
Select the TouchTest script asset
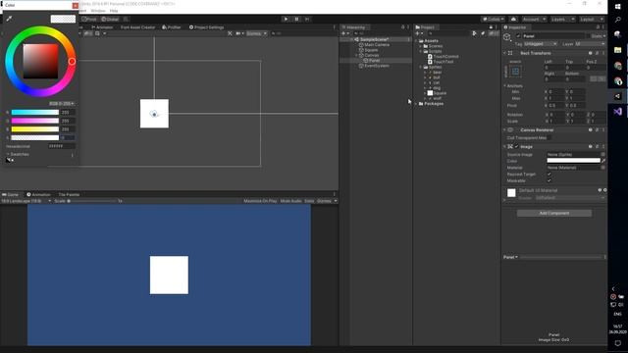(443, 62)
